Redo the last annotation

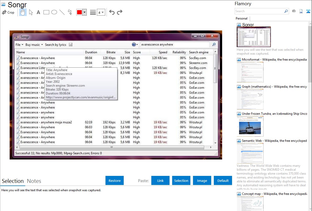120,12
